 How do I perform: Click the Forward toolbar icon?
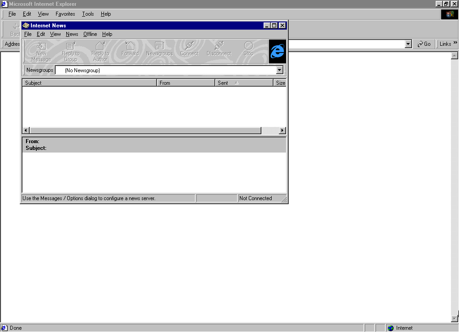point(130,49)
